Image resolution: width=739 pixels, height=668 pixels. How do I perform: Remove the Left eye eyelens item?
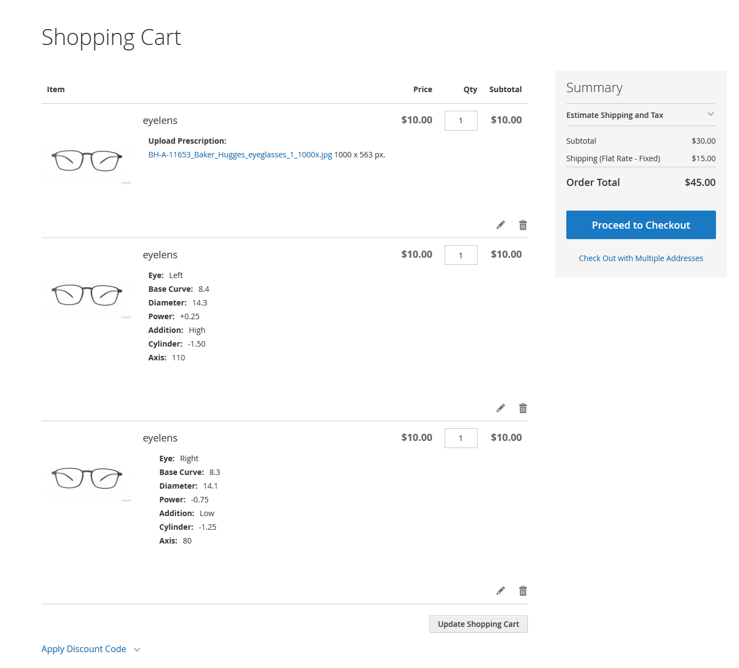click(523, 408)
